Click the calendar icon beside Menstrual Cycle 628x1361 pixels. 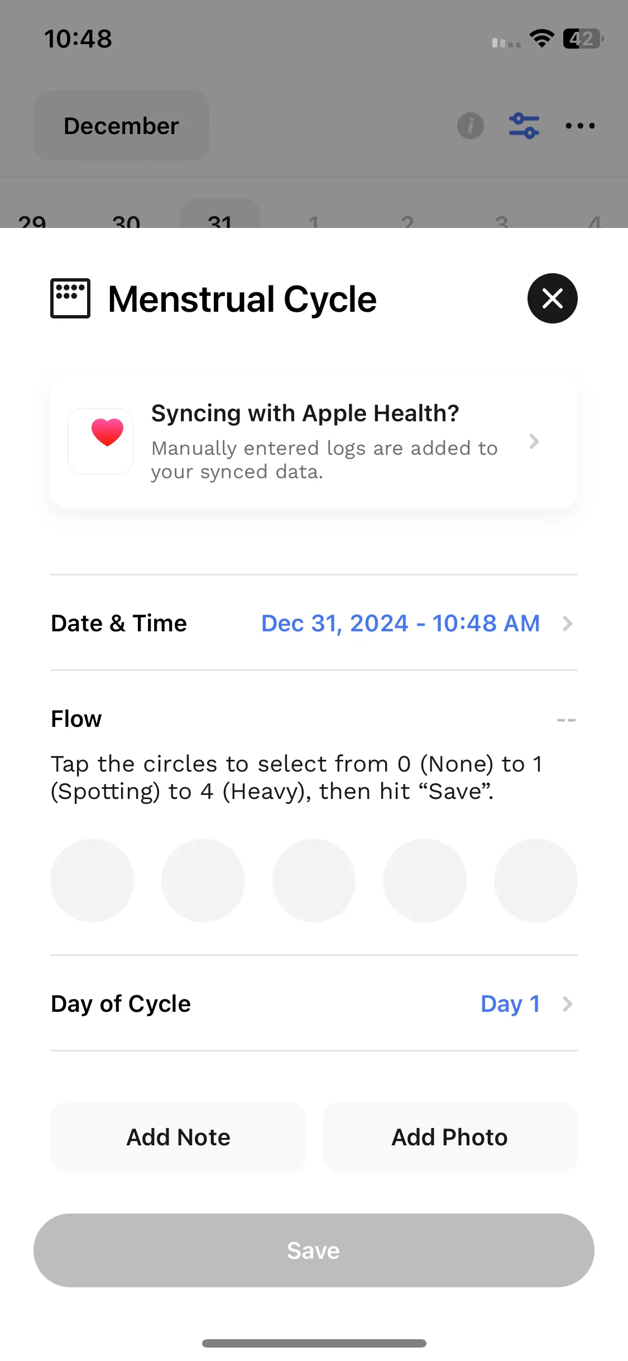tap(70, 298)
